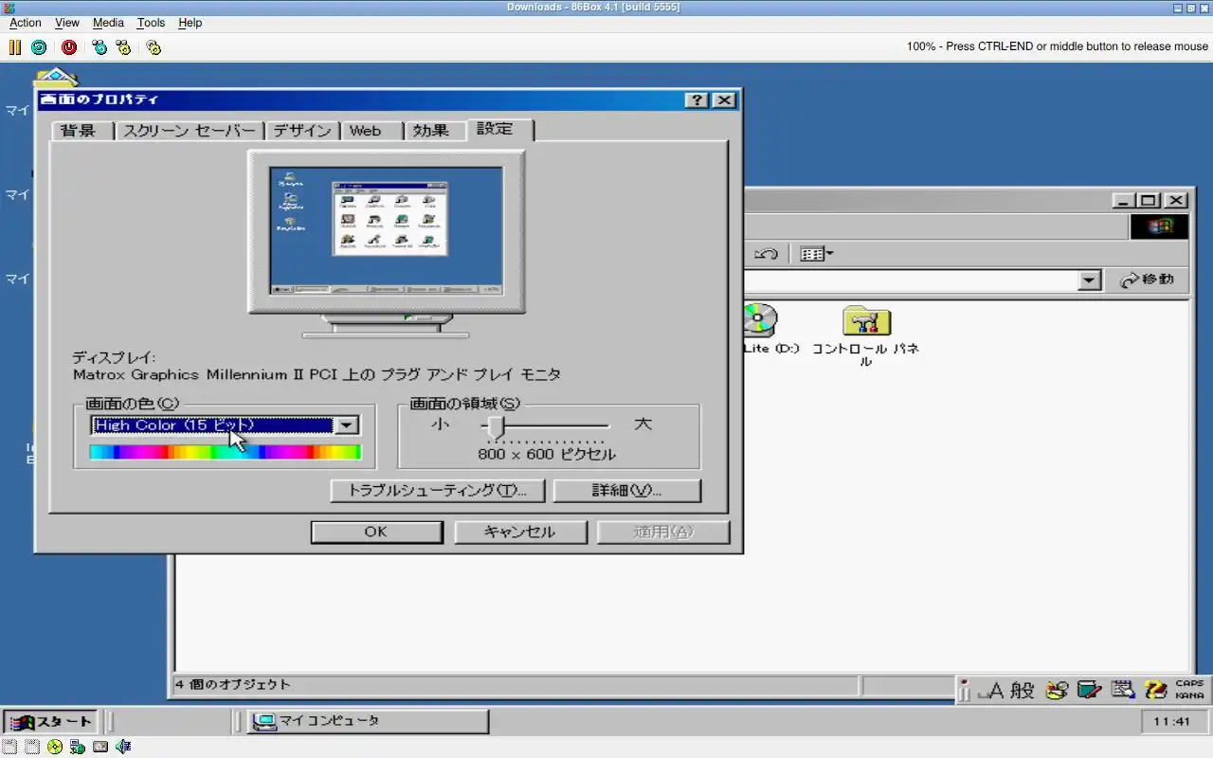Click the マイ コンピュータ taskbar button
This screenshot has height=758, width=1213.
pyautogui.click(x=368, y=722)
